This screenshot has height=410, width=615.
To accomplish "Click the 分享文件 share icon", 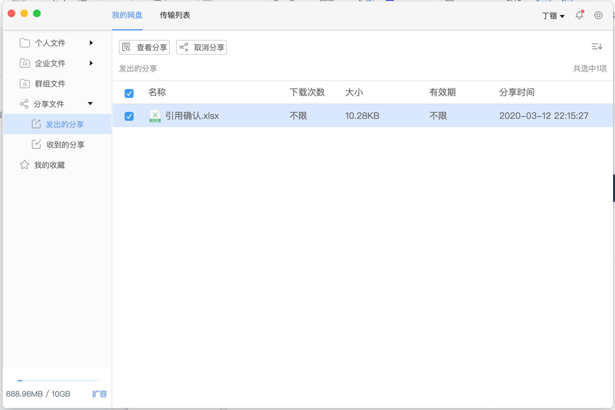I will 24,104.
